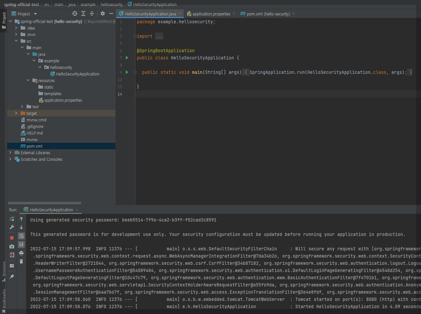Select pom.xml in project tree
421x314 pixels.
click(x=32, y=146)
